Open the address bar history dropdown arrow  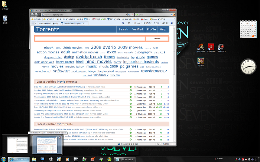click(126, 15)
